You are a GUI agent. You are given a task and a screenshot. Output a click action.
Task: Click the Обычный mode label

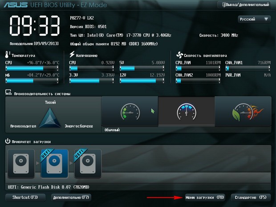coord(112,130)
